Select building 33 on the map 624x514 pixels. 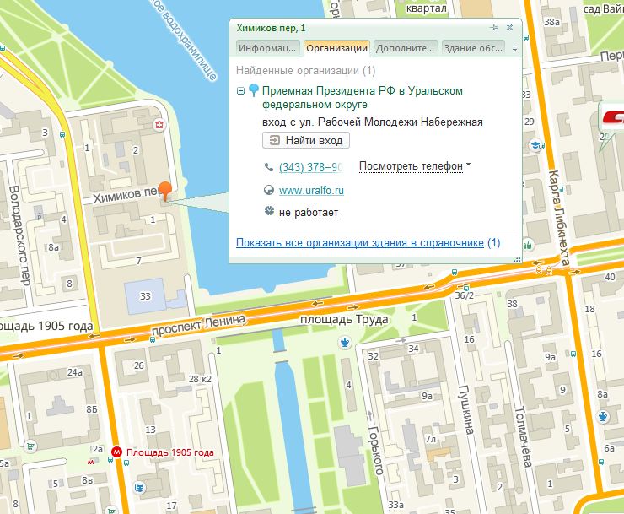coord(145,296)
